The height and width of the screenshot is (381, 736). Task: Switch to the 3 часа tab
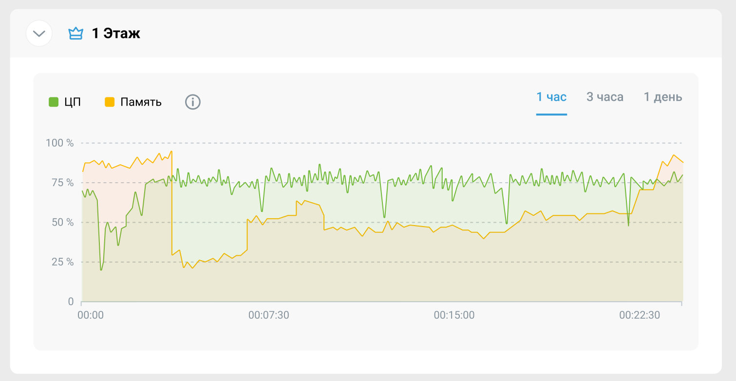click(x=605, y=97)
